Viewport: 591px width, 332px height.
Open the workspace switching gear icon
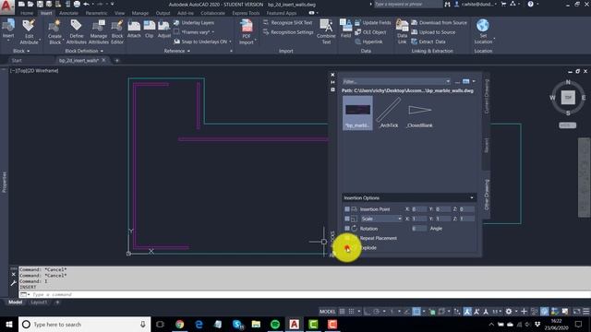[509, 312]
